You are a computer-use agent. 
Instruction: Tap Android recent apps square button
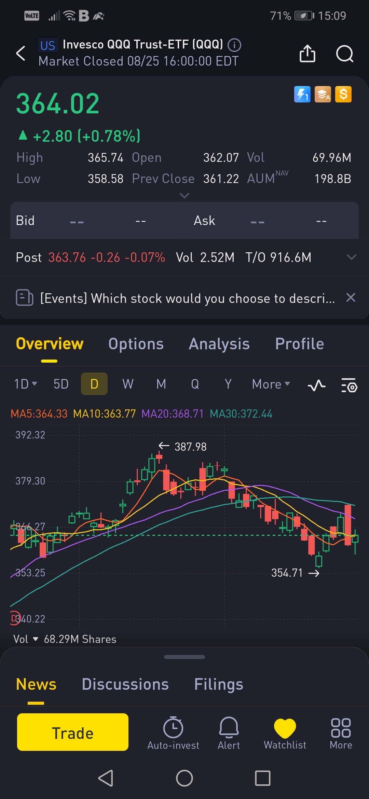[x=263, y=778]
